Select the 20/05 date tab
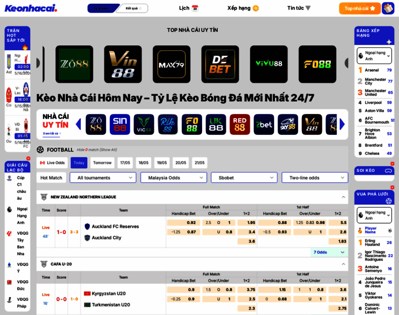Viewport: 399px width, 315px height. click(x=181, y=163)
